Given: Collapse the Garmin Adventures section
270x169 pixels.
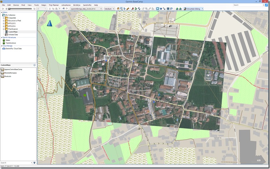Looking at the screenshot, I should click(x=1, y=38).
